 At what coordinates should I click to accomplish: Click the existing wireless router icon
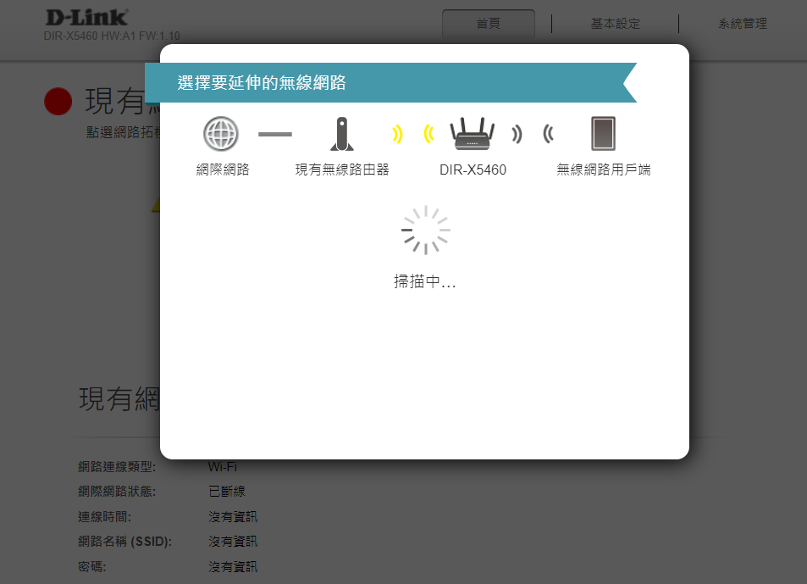[341, 134]
